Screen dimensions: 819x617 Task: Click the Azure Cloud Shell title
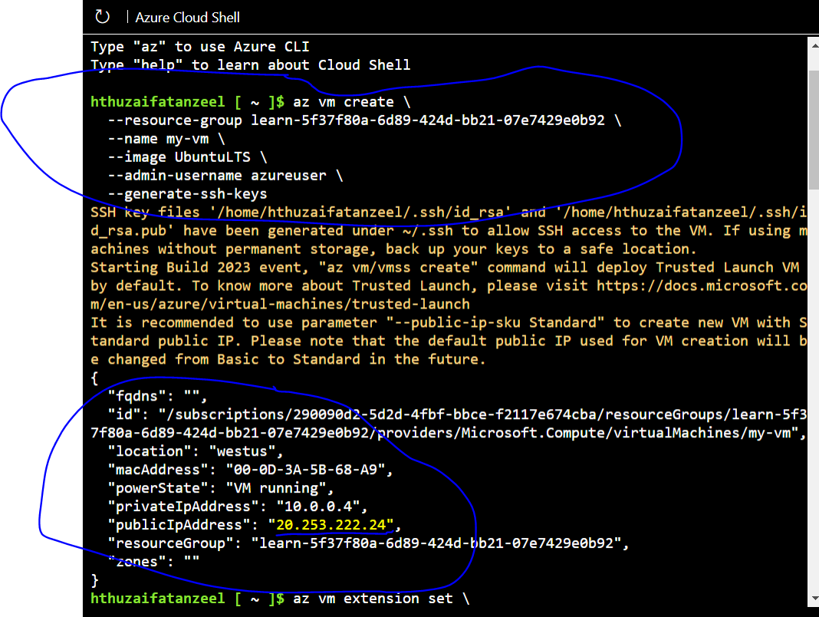tap(188, 17)
